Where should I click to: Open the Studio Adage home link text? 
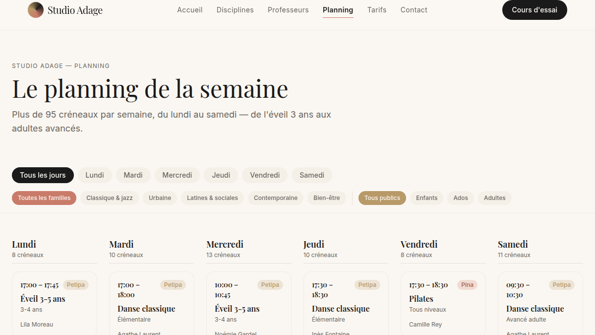[x=75, y=10]
